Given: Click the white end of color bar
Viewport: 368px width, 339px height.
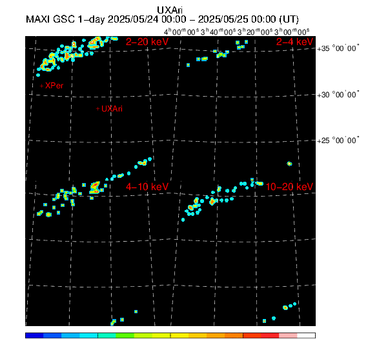Looking at the screenshot, I should click(306, 335).
